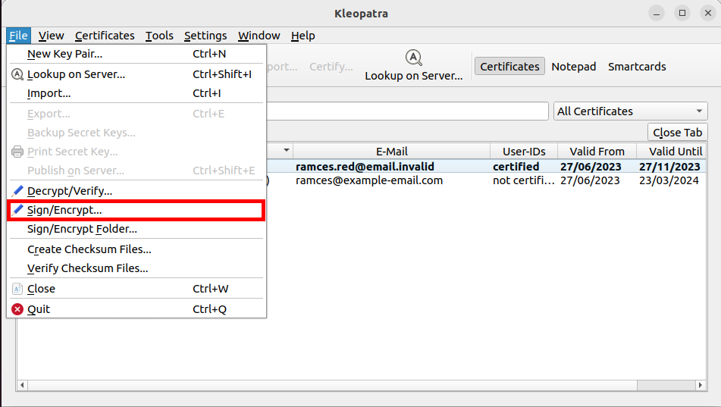This screenshot has height=407, width=721.
Task: Click the horizontal scrollbar thumb
Action: (332, 385)
